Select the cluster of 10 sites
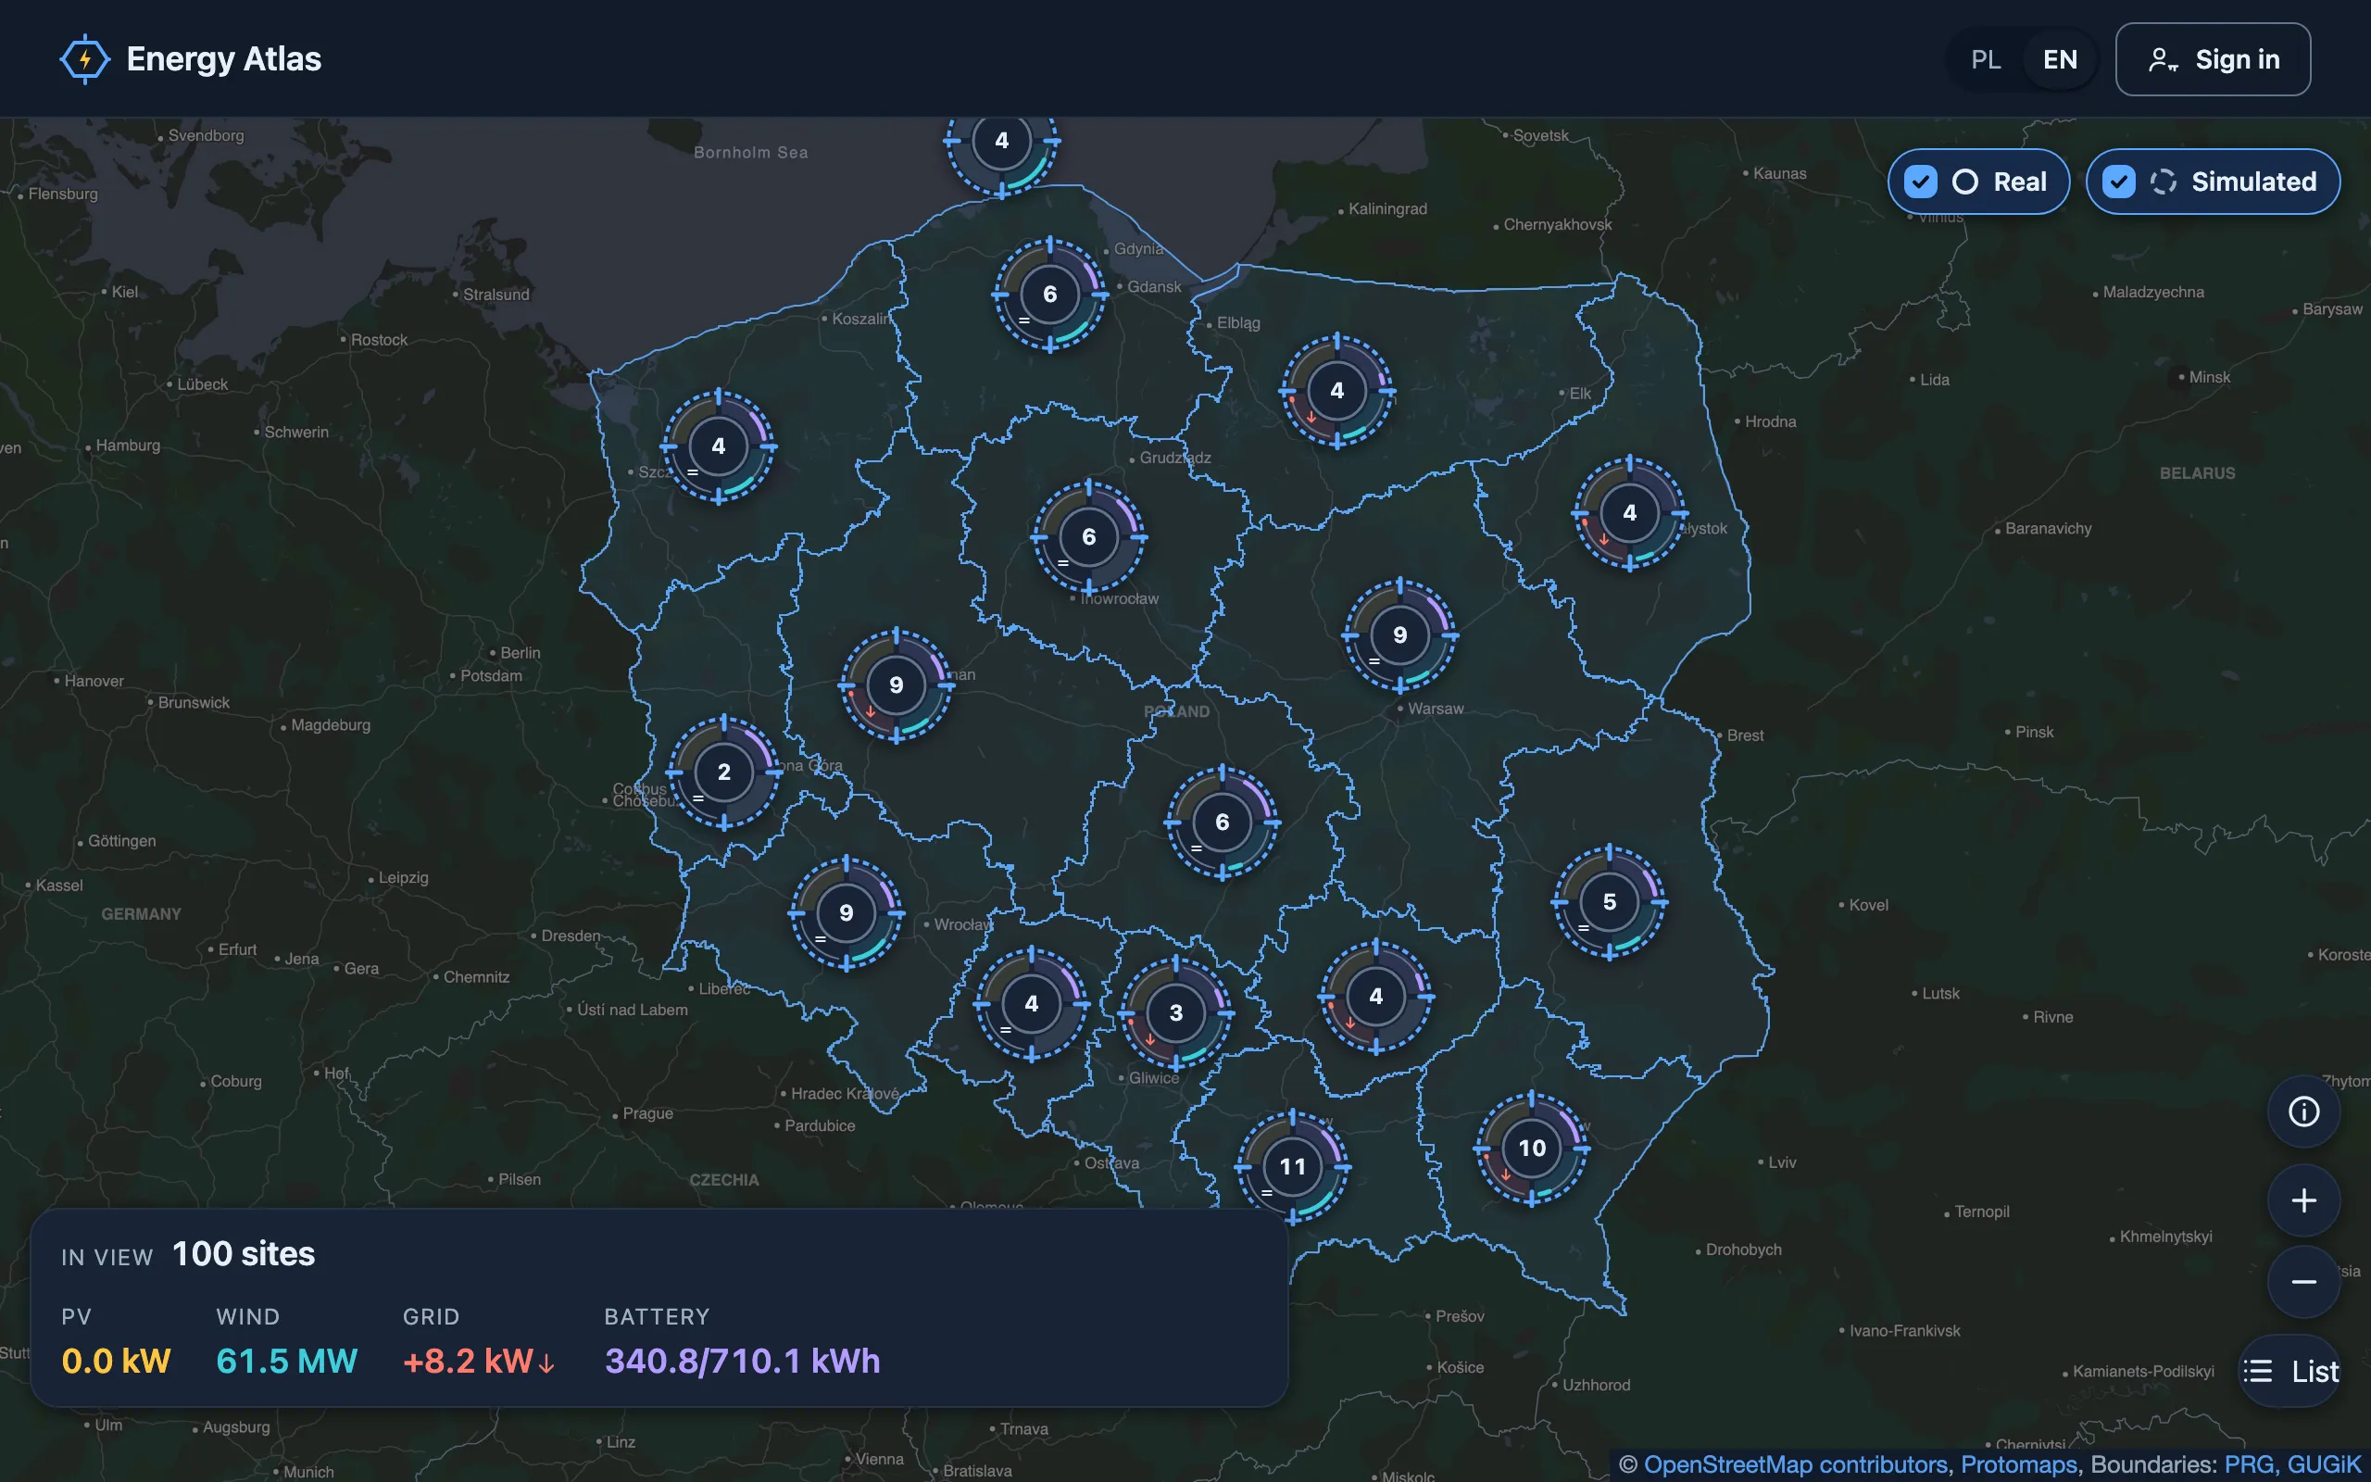This screenshot has width=2371, height=1482. (x=1531, y=1148)
